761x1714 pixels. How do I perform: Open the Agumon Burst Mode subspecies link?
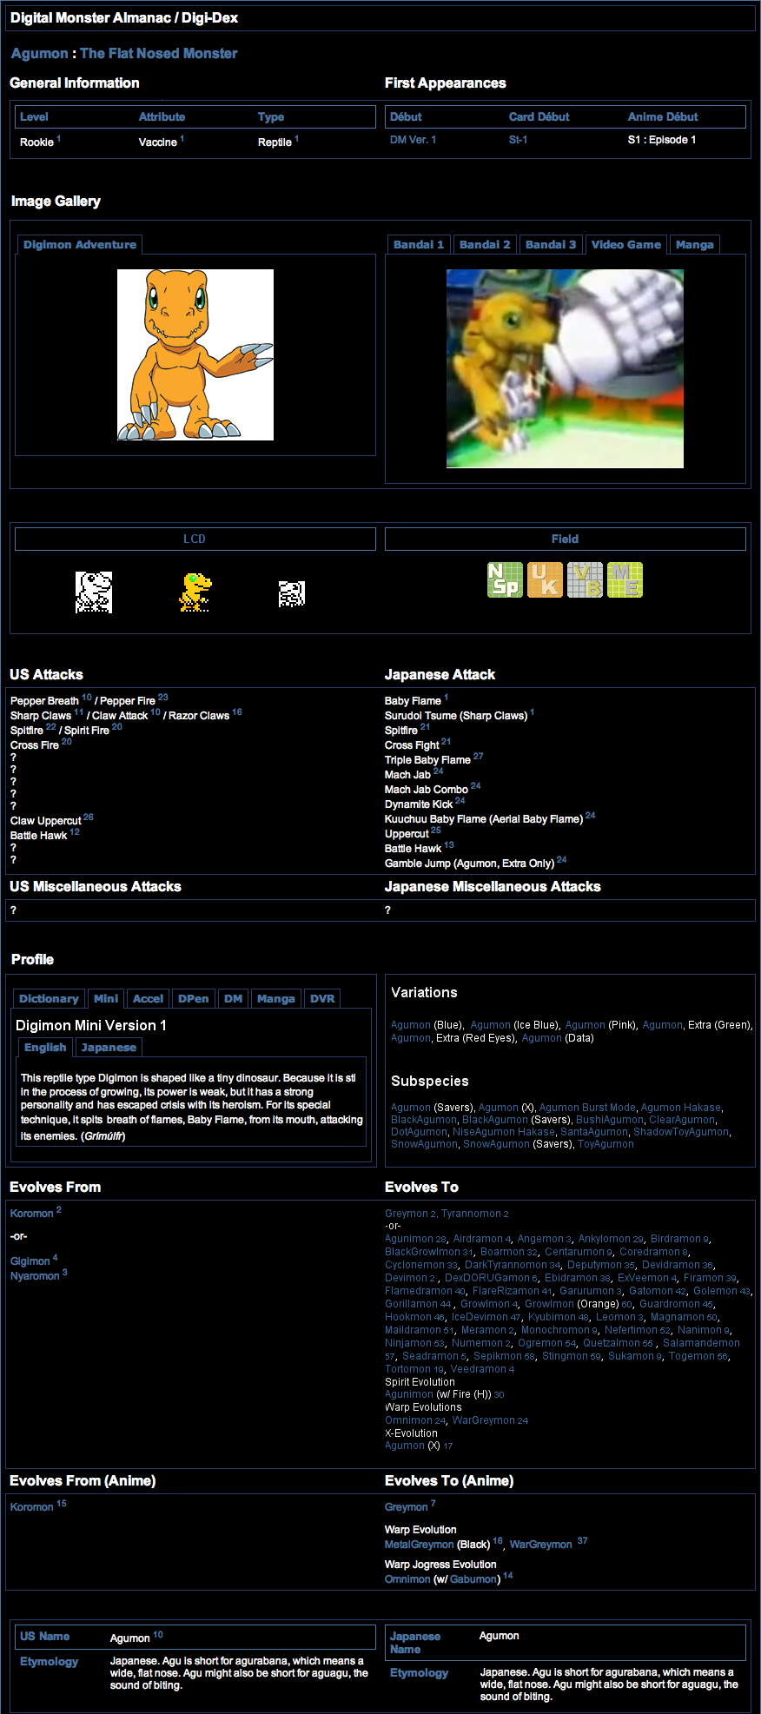[587, 1108]
